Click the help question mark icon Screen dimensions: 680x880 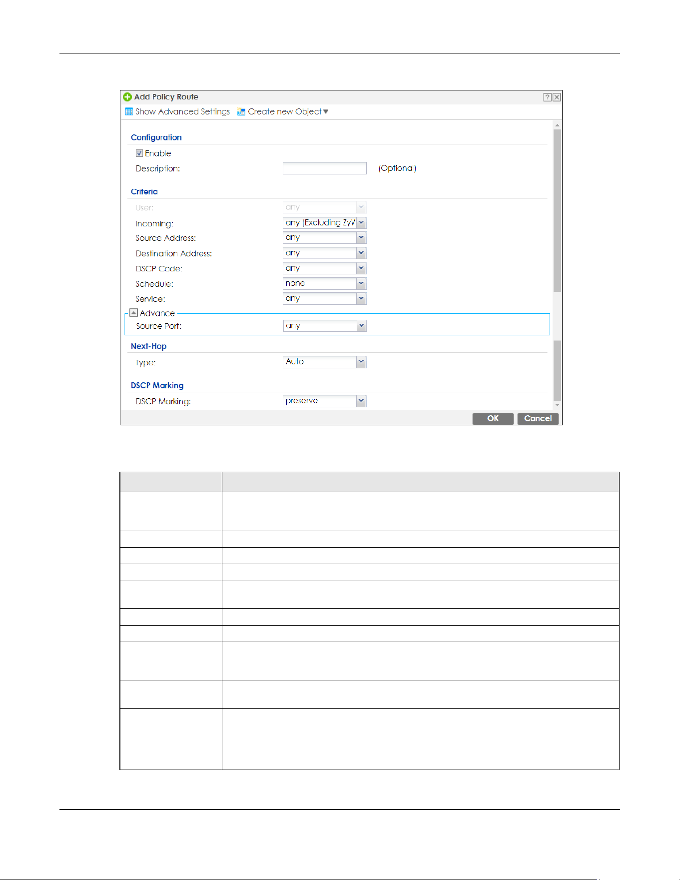pos(547,97)
